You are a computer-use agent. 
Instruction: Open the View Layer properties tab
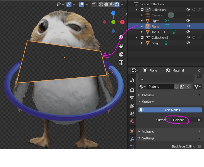(132, 105)
